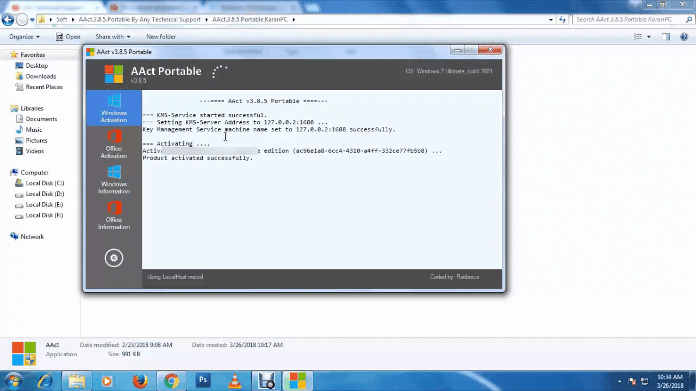Open the Documents library
Screen dimensions: 696x391
(x=41, y=119)
